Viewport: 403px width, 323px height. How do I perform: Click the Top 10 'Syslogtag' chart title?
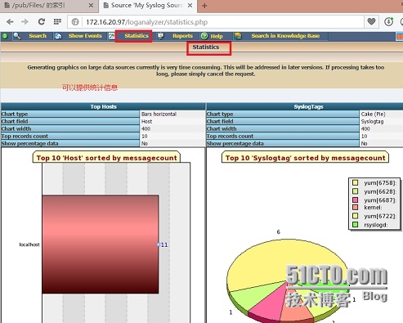[306, 158]
